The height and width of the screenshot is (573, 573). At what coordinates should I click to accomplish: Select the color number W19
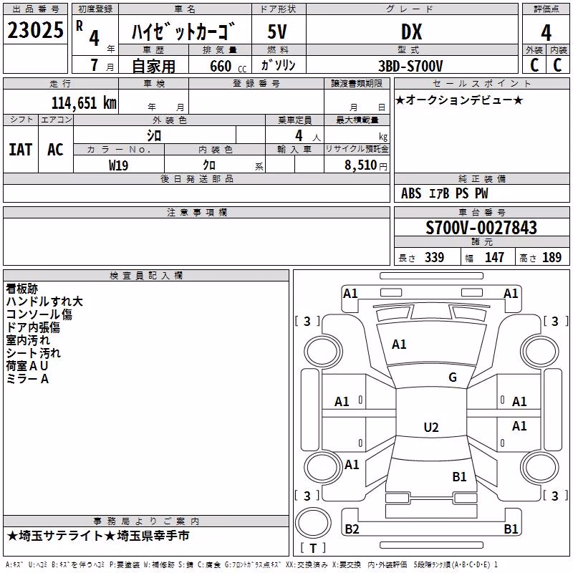pyautogui.click(x=118, y=165)
